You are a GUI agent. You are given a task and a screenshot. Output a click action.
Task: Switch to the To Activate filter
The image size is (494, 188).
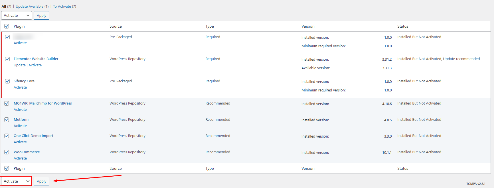(62, 6)
